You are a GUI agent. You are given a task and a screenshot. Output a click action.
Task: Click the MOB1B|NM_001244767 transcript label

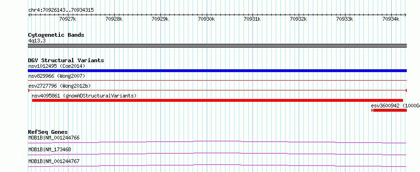[x=54, y=161]
